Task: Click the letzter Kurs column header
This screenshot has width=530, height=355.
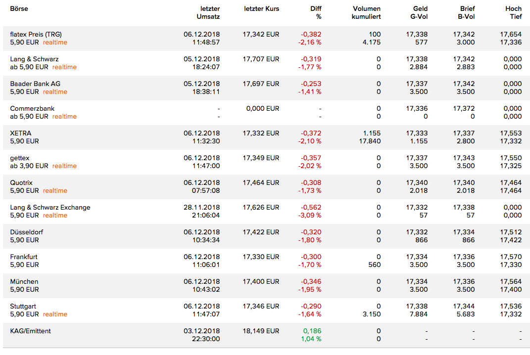Action: (261, 9)
